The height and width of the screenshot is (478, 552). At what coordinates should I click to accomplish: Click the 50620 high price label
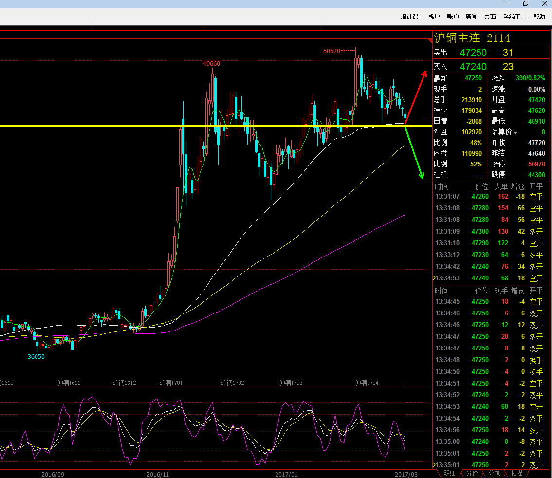(x=331, y=51)
